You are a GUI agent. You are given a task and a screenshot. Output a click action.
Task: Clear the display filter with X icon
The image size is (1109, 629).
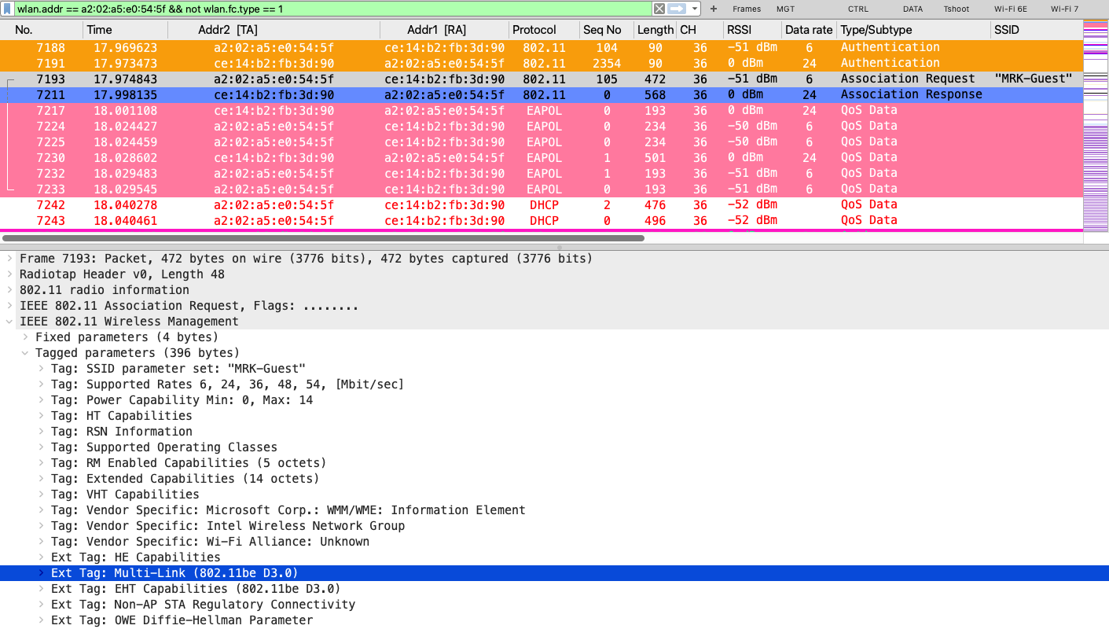[x=659, y=9]
